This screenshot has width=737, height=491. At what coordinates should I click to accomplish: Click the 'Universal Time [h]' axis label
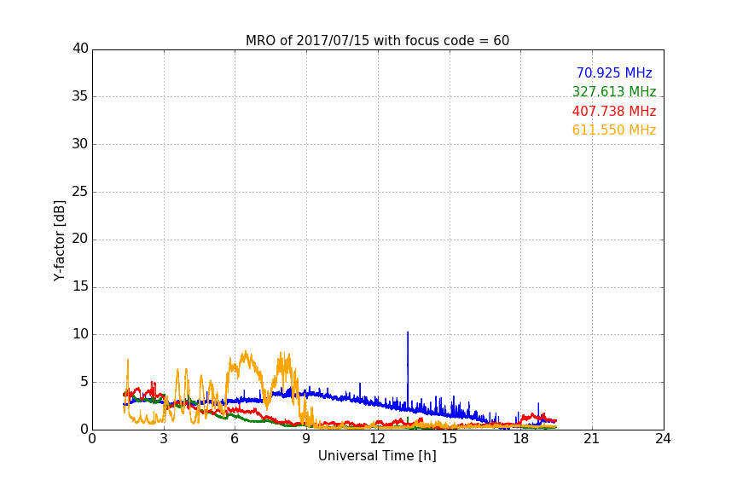pos(377,456)
